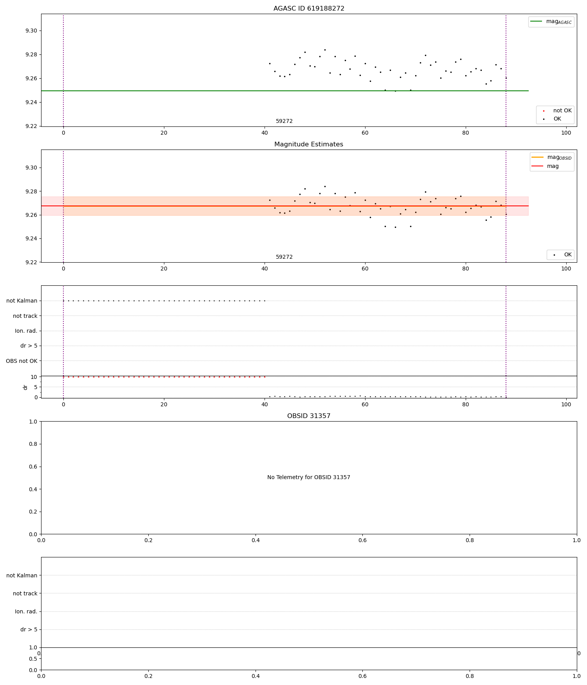
Task: Click the 'No Telemetry for OBSID 31357' message
Action: pos(309,478)
